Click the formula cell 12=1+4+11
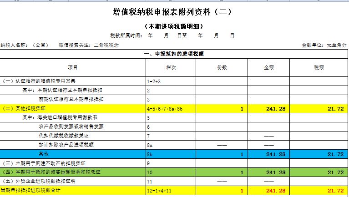Viewport: 349px width, 197px height. coord(171,190)
